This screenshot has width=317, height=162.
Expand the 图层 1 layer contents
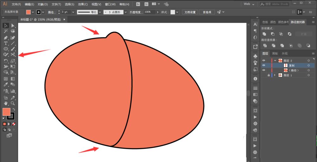275,75
